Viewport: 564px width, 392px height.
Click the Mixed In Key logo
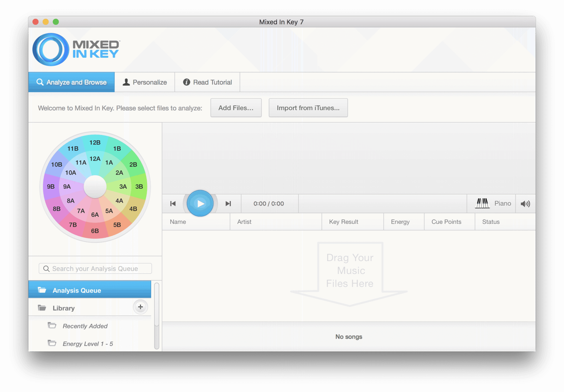(x=76, y=50)
